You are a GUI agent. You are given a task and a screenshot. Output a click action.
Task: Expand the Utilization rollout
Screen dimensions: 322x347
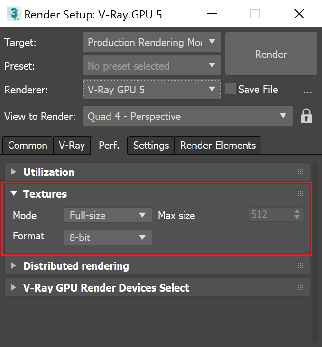click(x=14, y=172)
